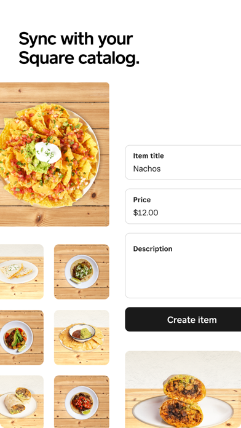Click the Description field label
Image resolution: width=241 pixels, height=428 pixels.
click(152, 249)
